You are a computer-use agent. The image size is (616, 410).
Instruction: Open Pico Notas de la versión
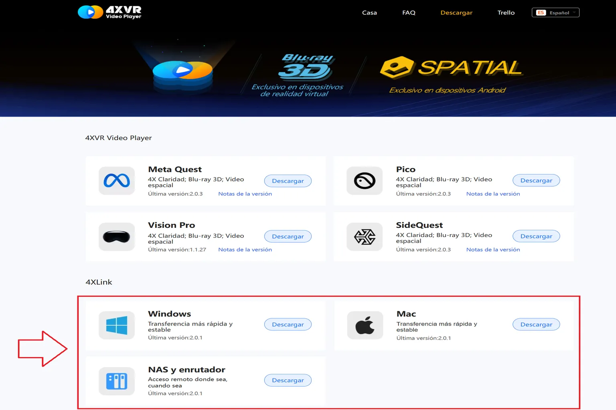(x=493, y=194)
